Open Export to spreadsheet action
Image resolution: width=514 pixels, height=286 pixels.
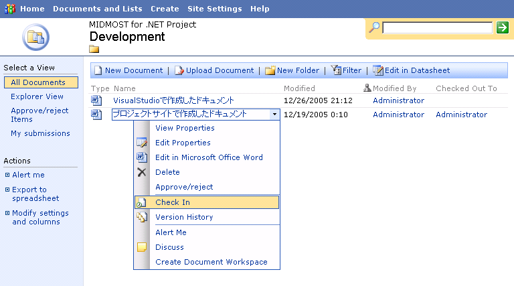(x=35, y=194)
